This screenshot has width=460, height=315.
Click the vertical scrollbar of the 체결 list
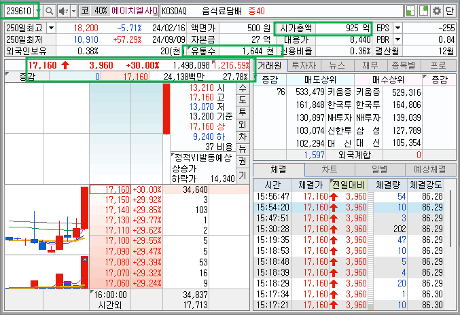451,219
